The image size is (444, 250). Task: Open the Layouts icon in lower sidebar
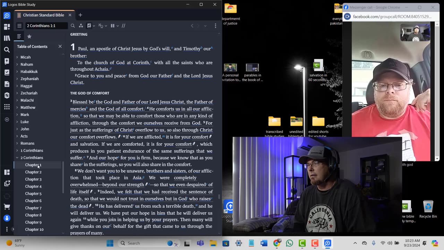[x=7, y=172]
